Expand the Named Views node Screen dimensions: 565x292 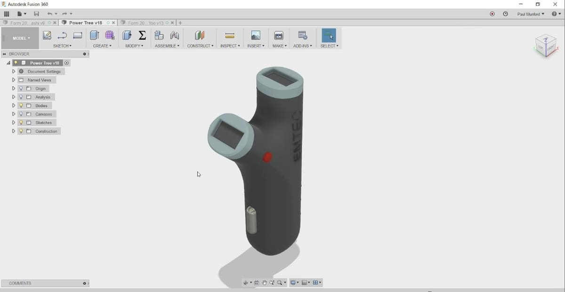(14, 80)
